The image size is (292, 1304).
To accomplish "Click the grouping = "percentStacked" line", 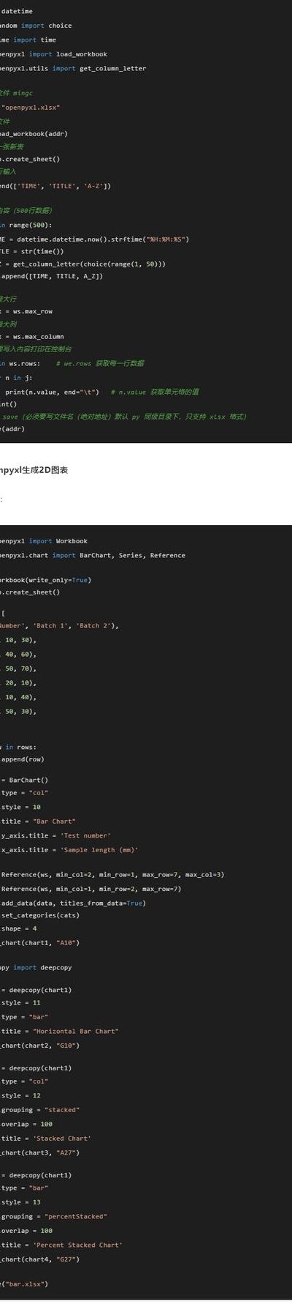I will tap(53, 1216).
